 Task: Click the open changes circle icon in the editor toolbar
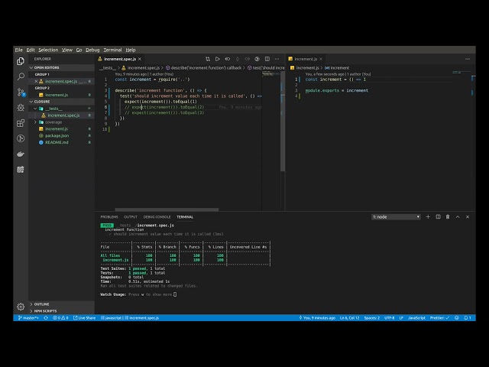point(257,59)
